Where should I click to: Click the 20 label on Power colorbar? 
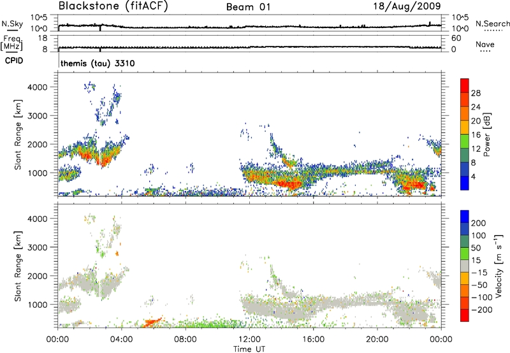point(476,121)
